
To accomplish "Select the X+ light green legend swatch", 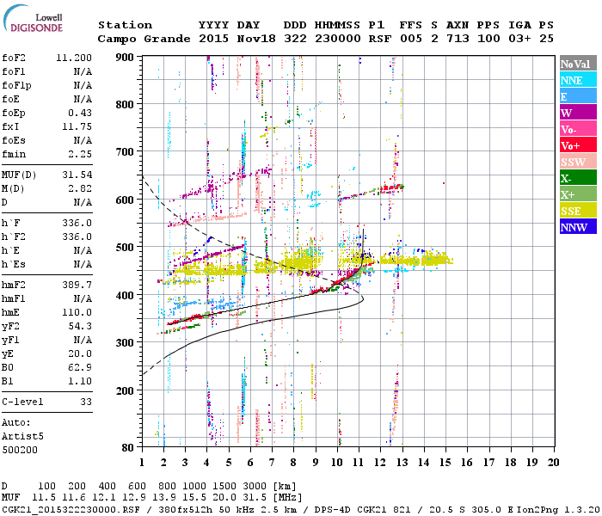I will (x=578, y=194).
